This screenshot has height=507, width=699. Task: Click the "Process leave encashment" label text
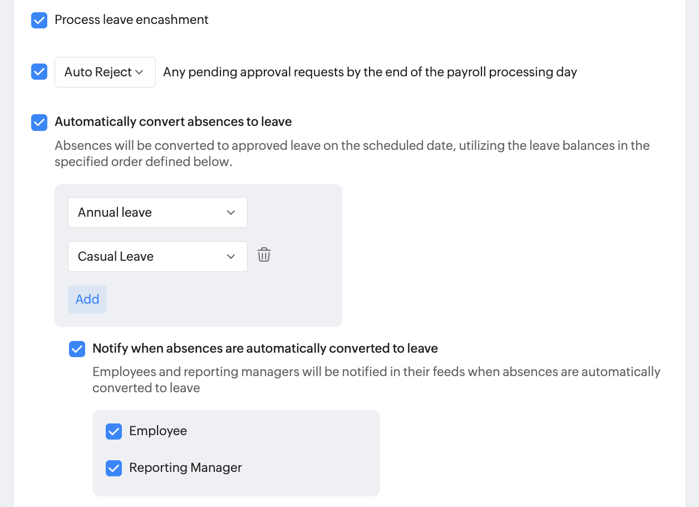(131, 20)
